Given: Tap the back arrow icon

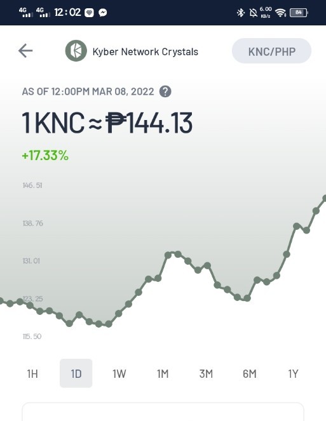Looking at the screenshot, I should 25,51.
